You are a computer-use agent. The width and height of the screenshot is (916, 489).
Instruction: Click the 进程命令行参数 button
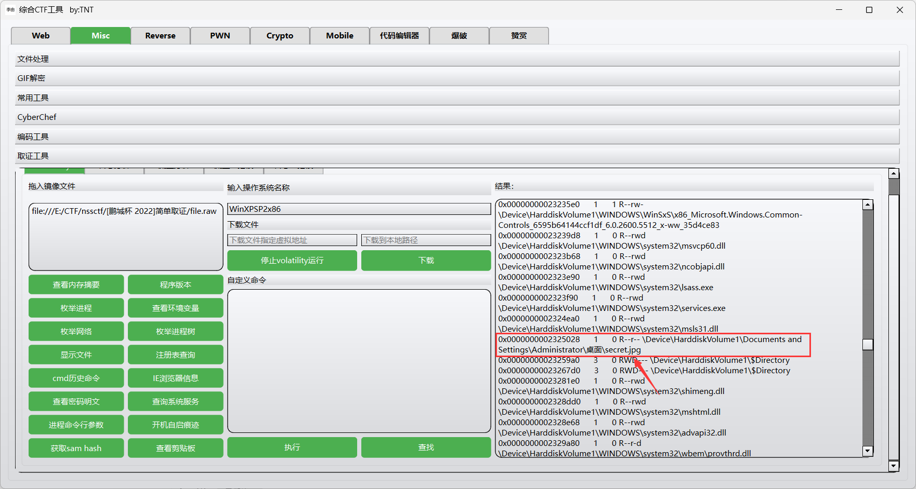coord(76,425)
